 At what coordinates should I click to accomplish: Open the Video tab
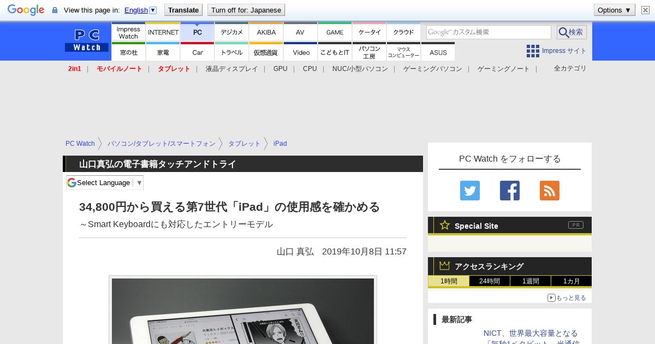[x=300, y=52]
